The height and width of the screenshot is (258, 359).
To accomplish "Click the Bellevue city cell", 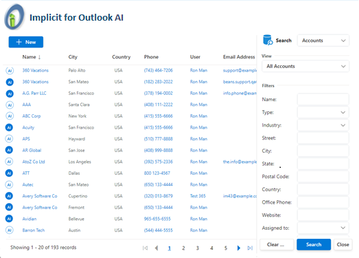I will point(76,219).
